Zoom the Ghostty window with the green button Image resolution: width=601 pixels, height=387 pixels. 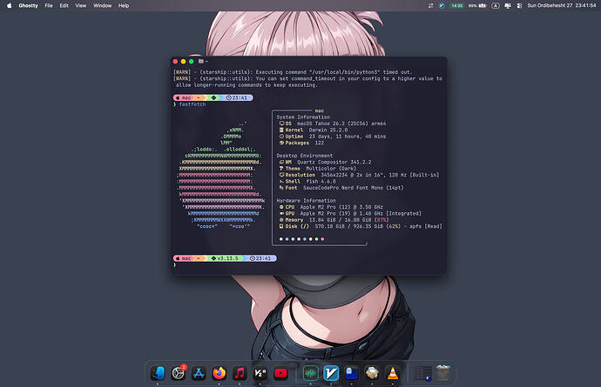(x=192, y=61)
